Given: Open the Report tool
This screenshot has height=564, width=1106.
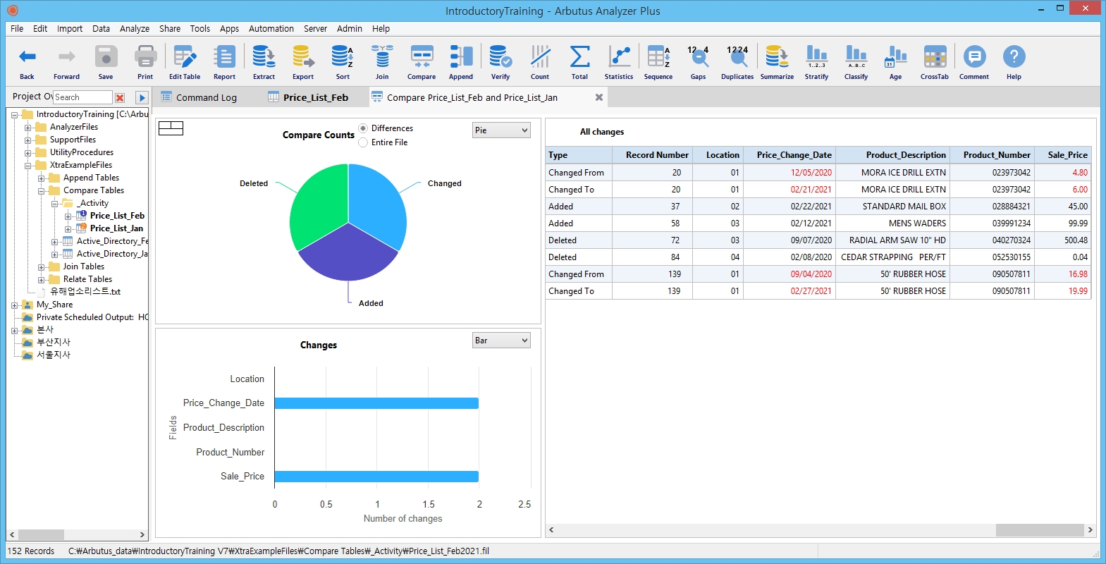Looking at the screenshot, I should click(225, 56).
